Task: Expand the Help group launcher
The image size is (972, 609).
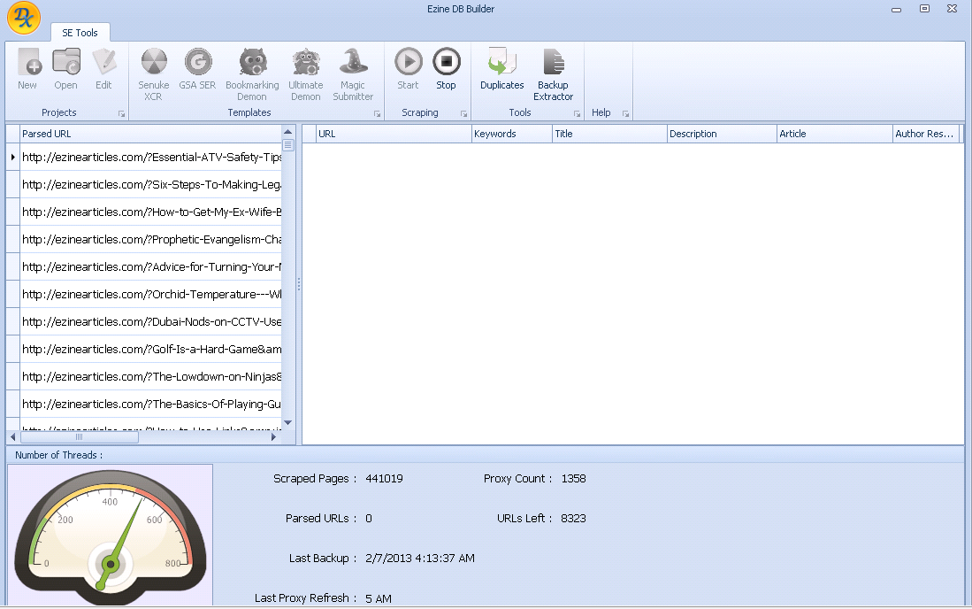Action: point(625,114)
